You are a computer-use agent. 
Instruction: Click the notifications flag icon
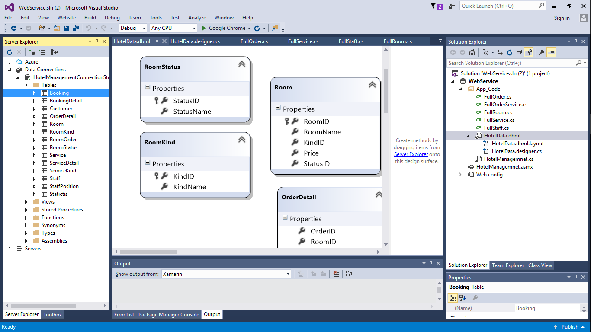click(434, 6)
